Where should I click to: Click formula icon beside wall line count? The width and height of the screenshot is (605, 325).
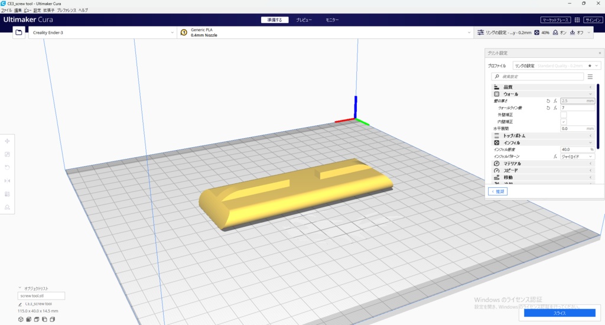coord(555,108)
